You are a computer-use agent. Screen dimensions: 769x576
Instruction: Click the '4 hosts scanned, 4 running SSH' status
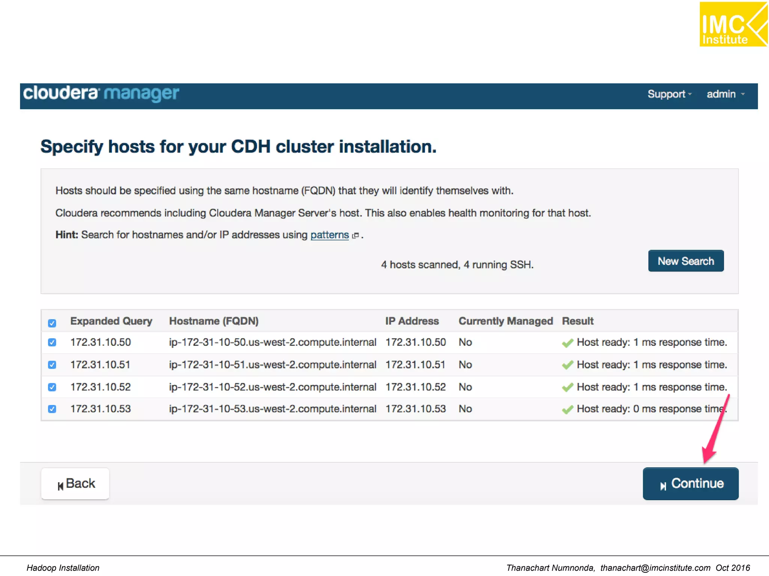pyautogui.click(x=457, y=265)
